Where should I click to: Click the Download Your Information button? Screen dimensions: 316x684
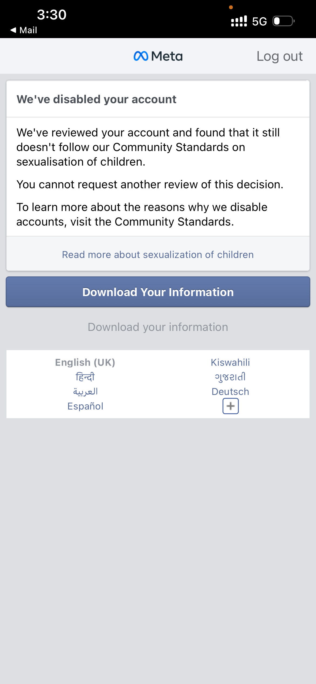(x=158, y=292)
